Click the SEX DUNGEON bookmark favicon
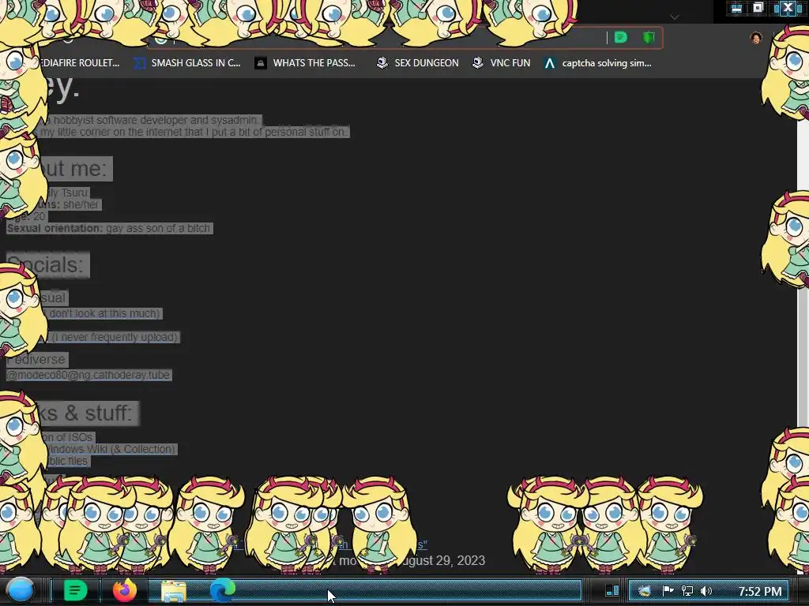The image size is (809, 606). coord(382,63)
